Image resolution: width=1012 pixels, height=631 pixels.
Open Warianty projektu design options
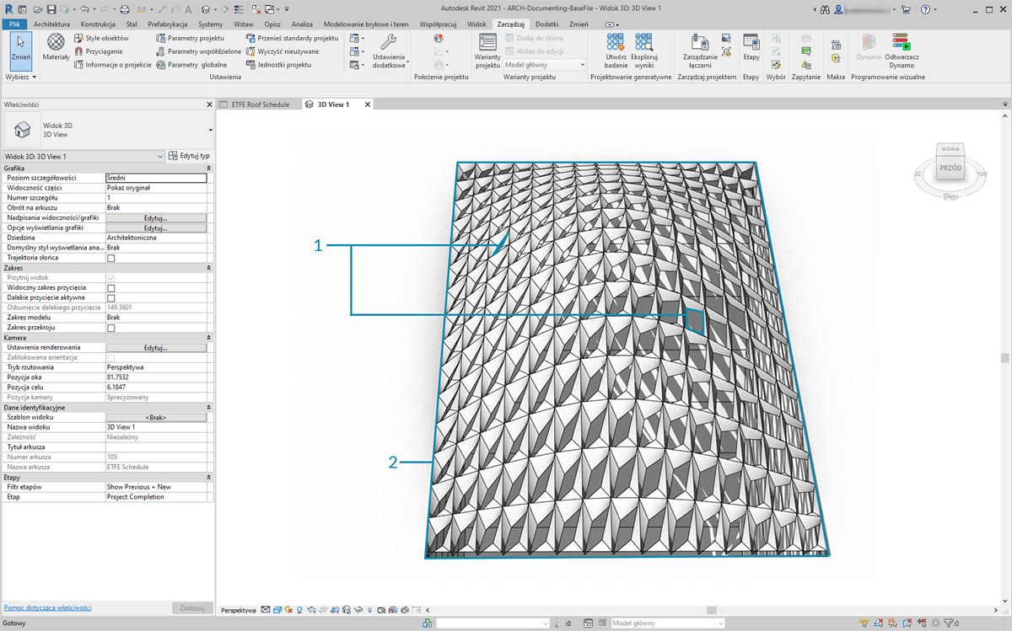point(487,51)
